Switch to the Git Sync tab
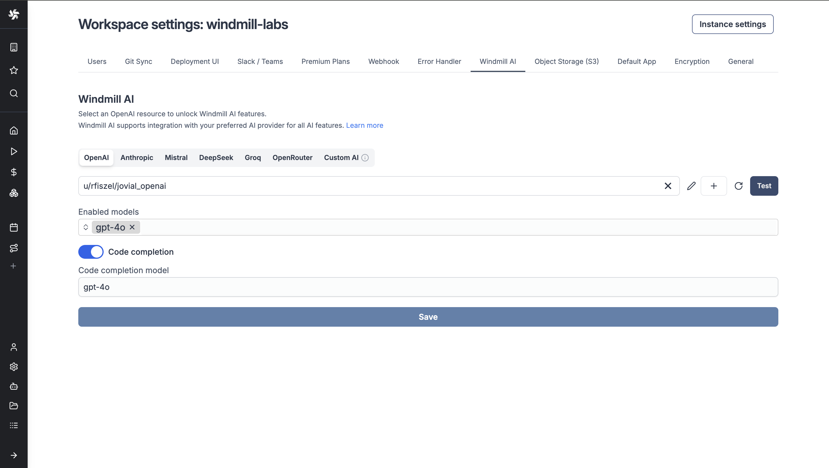Viewport: 829px width, 468px height. pos(138,62)
